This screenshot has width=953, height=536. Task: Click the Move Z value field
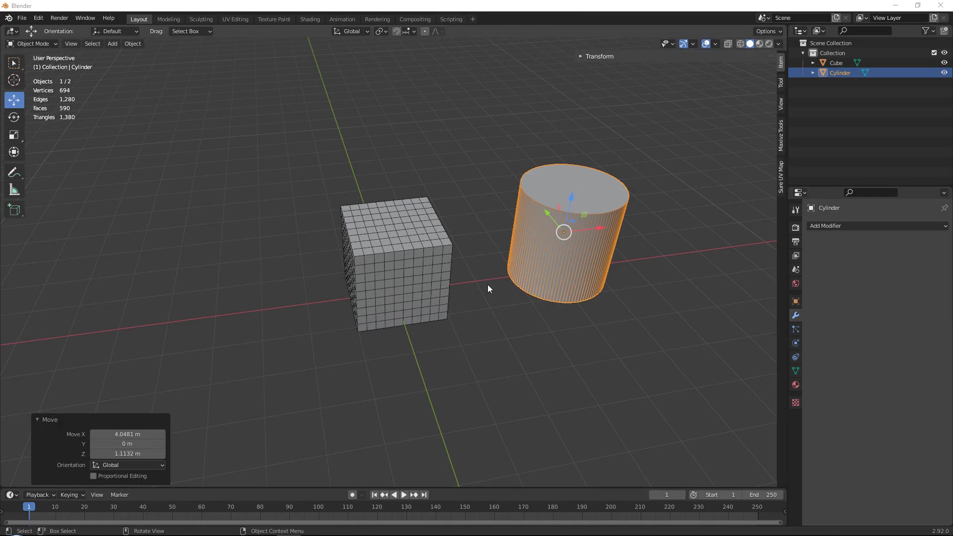128,454
